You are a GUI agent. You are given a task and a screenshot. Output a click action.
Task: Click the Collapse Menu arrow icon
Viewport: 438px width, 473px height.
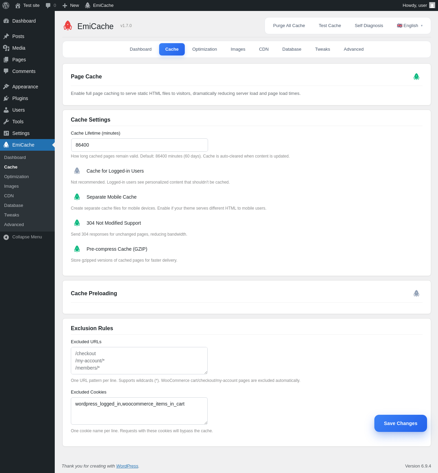(6, 237)
